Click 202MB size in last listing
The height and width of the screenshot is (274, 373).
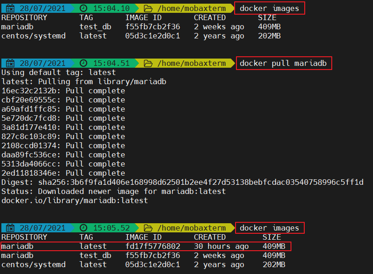[x=274, y=265]
